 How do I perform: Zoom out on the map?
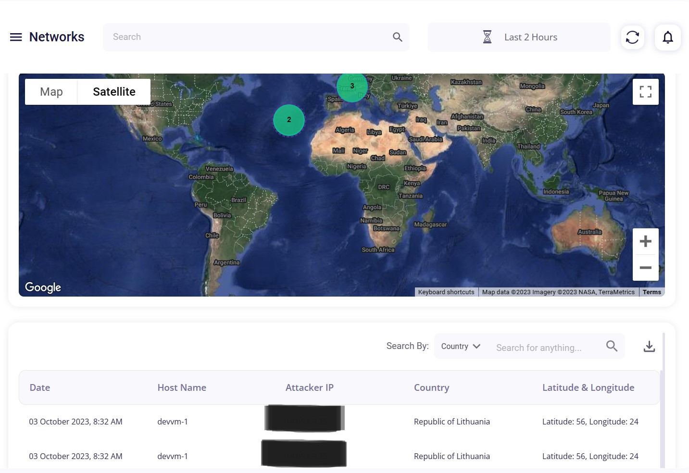click(x=645, y=268)
